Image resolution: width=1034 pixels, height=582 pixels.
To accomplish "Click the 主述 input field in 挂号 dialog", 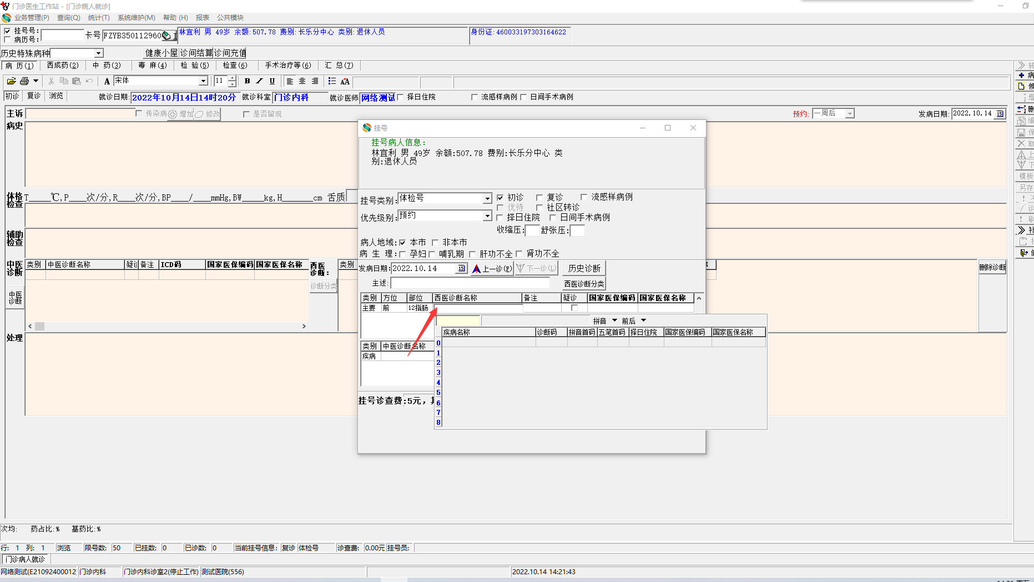I will pos(470,283).
